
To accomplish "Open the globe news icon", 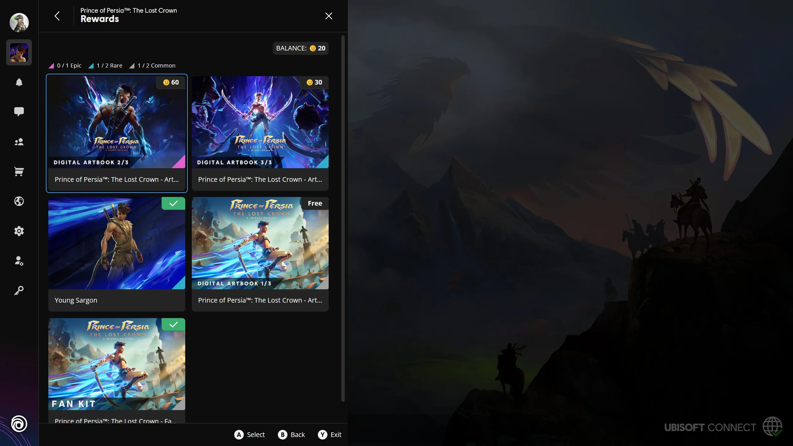I will [19, 201].
